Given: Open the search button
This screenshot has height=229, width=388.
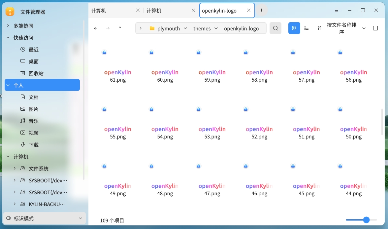Looking at the screenshot, I should (x=275, y=28).
